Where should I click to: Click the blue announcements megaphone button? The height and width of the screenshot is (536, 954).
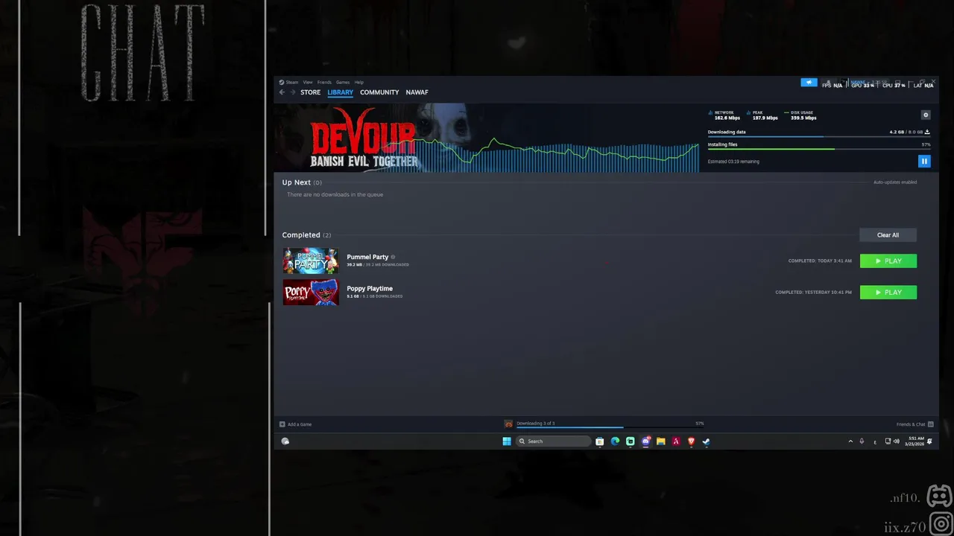809,82
